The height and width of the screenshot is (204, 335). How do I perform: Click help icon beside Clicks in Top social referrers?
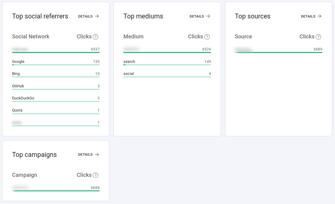[96, 37]
